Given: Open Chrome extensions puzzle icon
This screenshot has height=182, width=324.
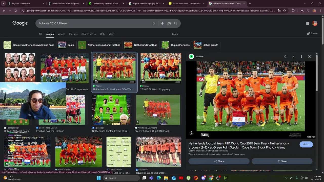Looking at the screenshot, I should click(x=293, y=11).
